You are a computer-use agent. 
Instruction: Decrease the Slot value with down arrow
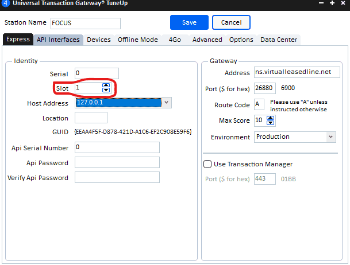click(106, 90)
